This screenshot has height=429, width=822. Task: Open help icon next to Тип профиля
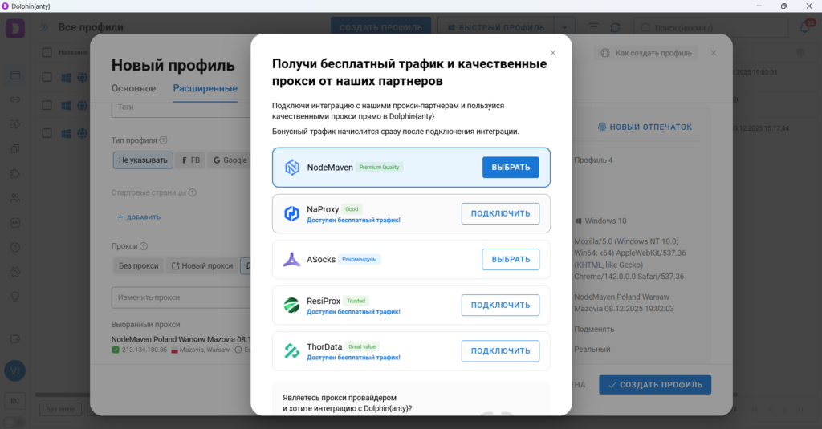coord(163,140)
